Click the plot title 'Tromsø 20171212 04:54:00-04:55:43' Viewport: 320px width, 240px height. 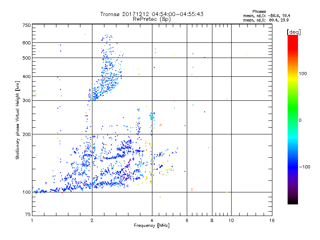(152, 14)
